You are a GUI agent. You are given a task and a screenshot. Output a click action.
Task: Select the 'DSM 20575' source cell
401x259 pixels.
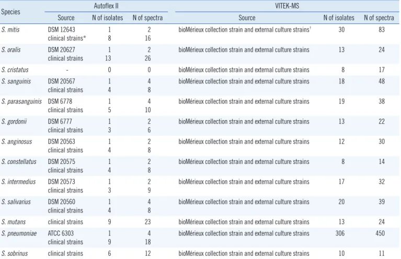[x=61, y=162]
